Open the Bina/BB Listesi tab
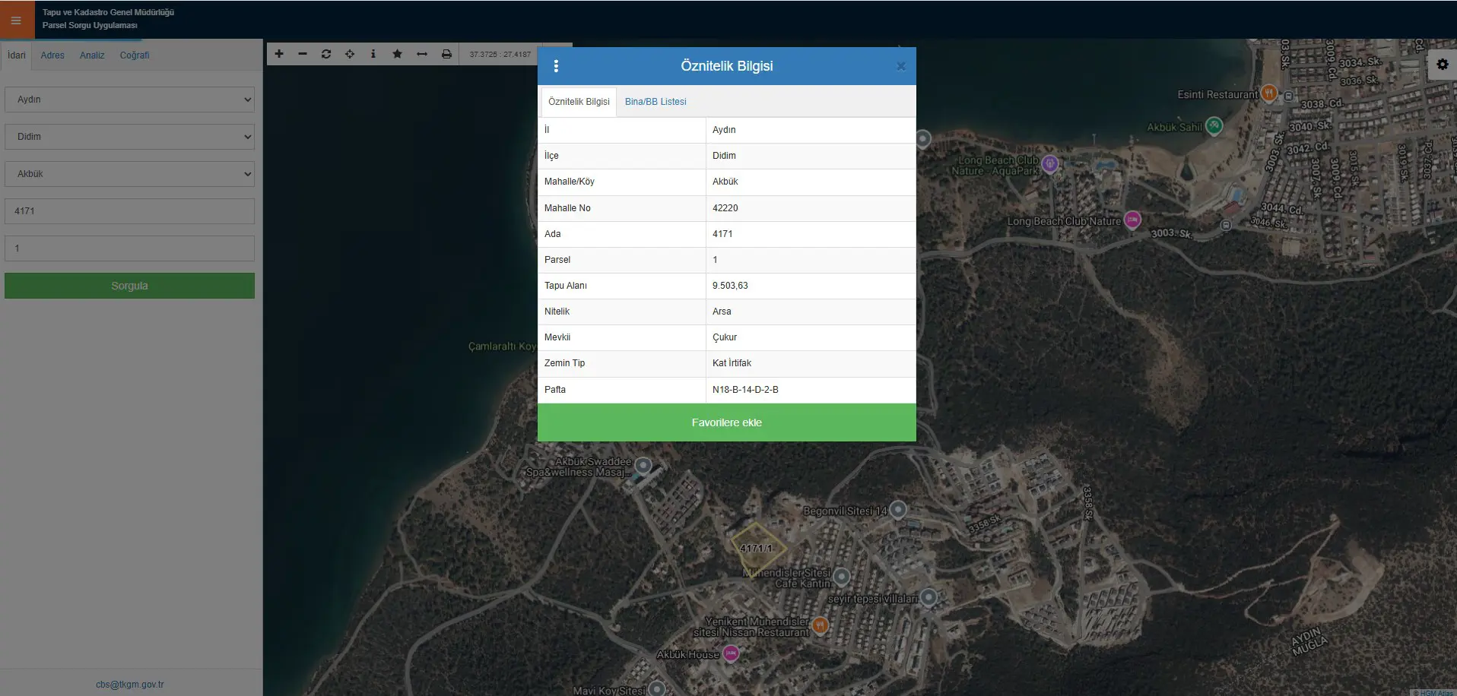 (655, 102)
